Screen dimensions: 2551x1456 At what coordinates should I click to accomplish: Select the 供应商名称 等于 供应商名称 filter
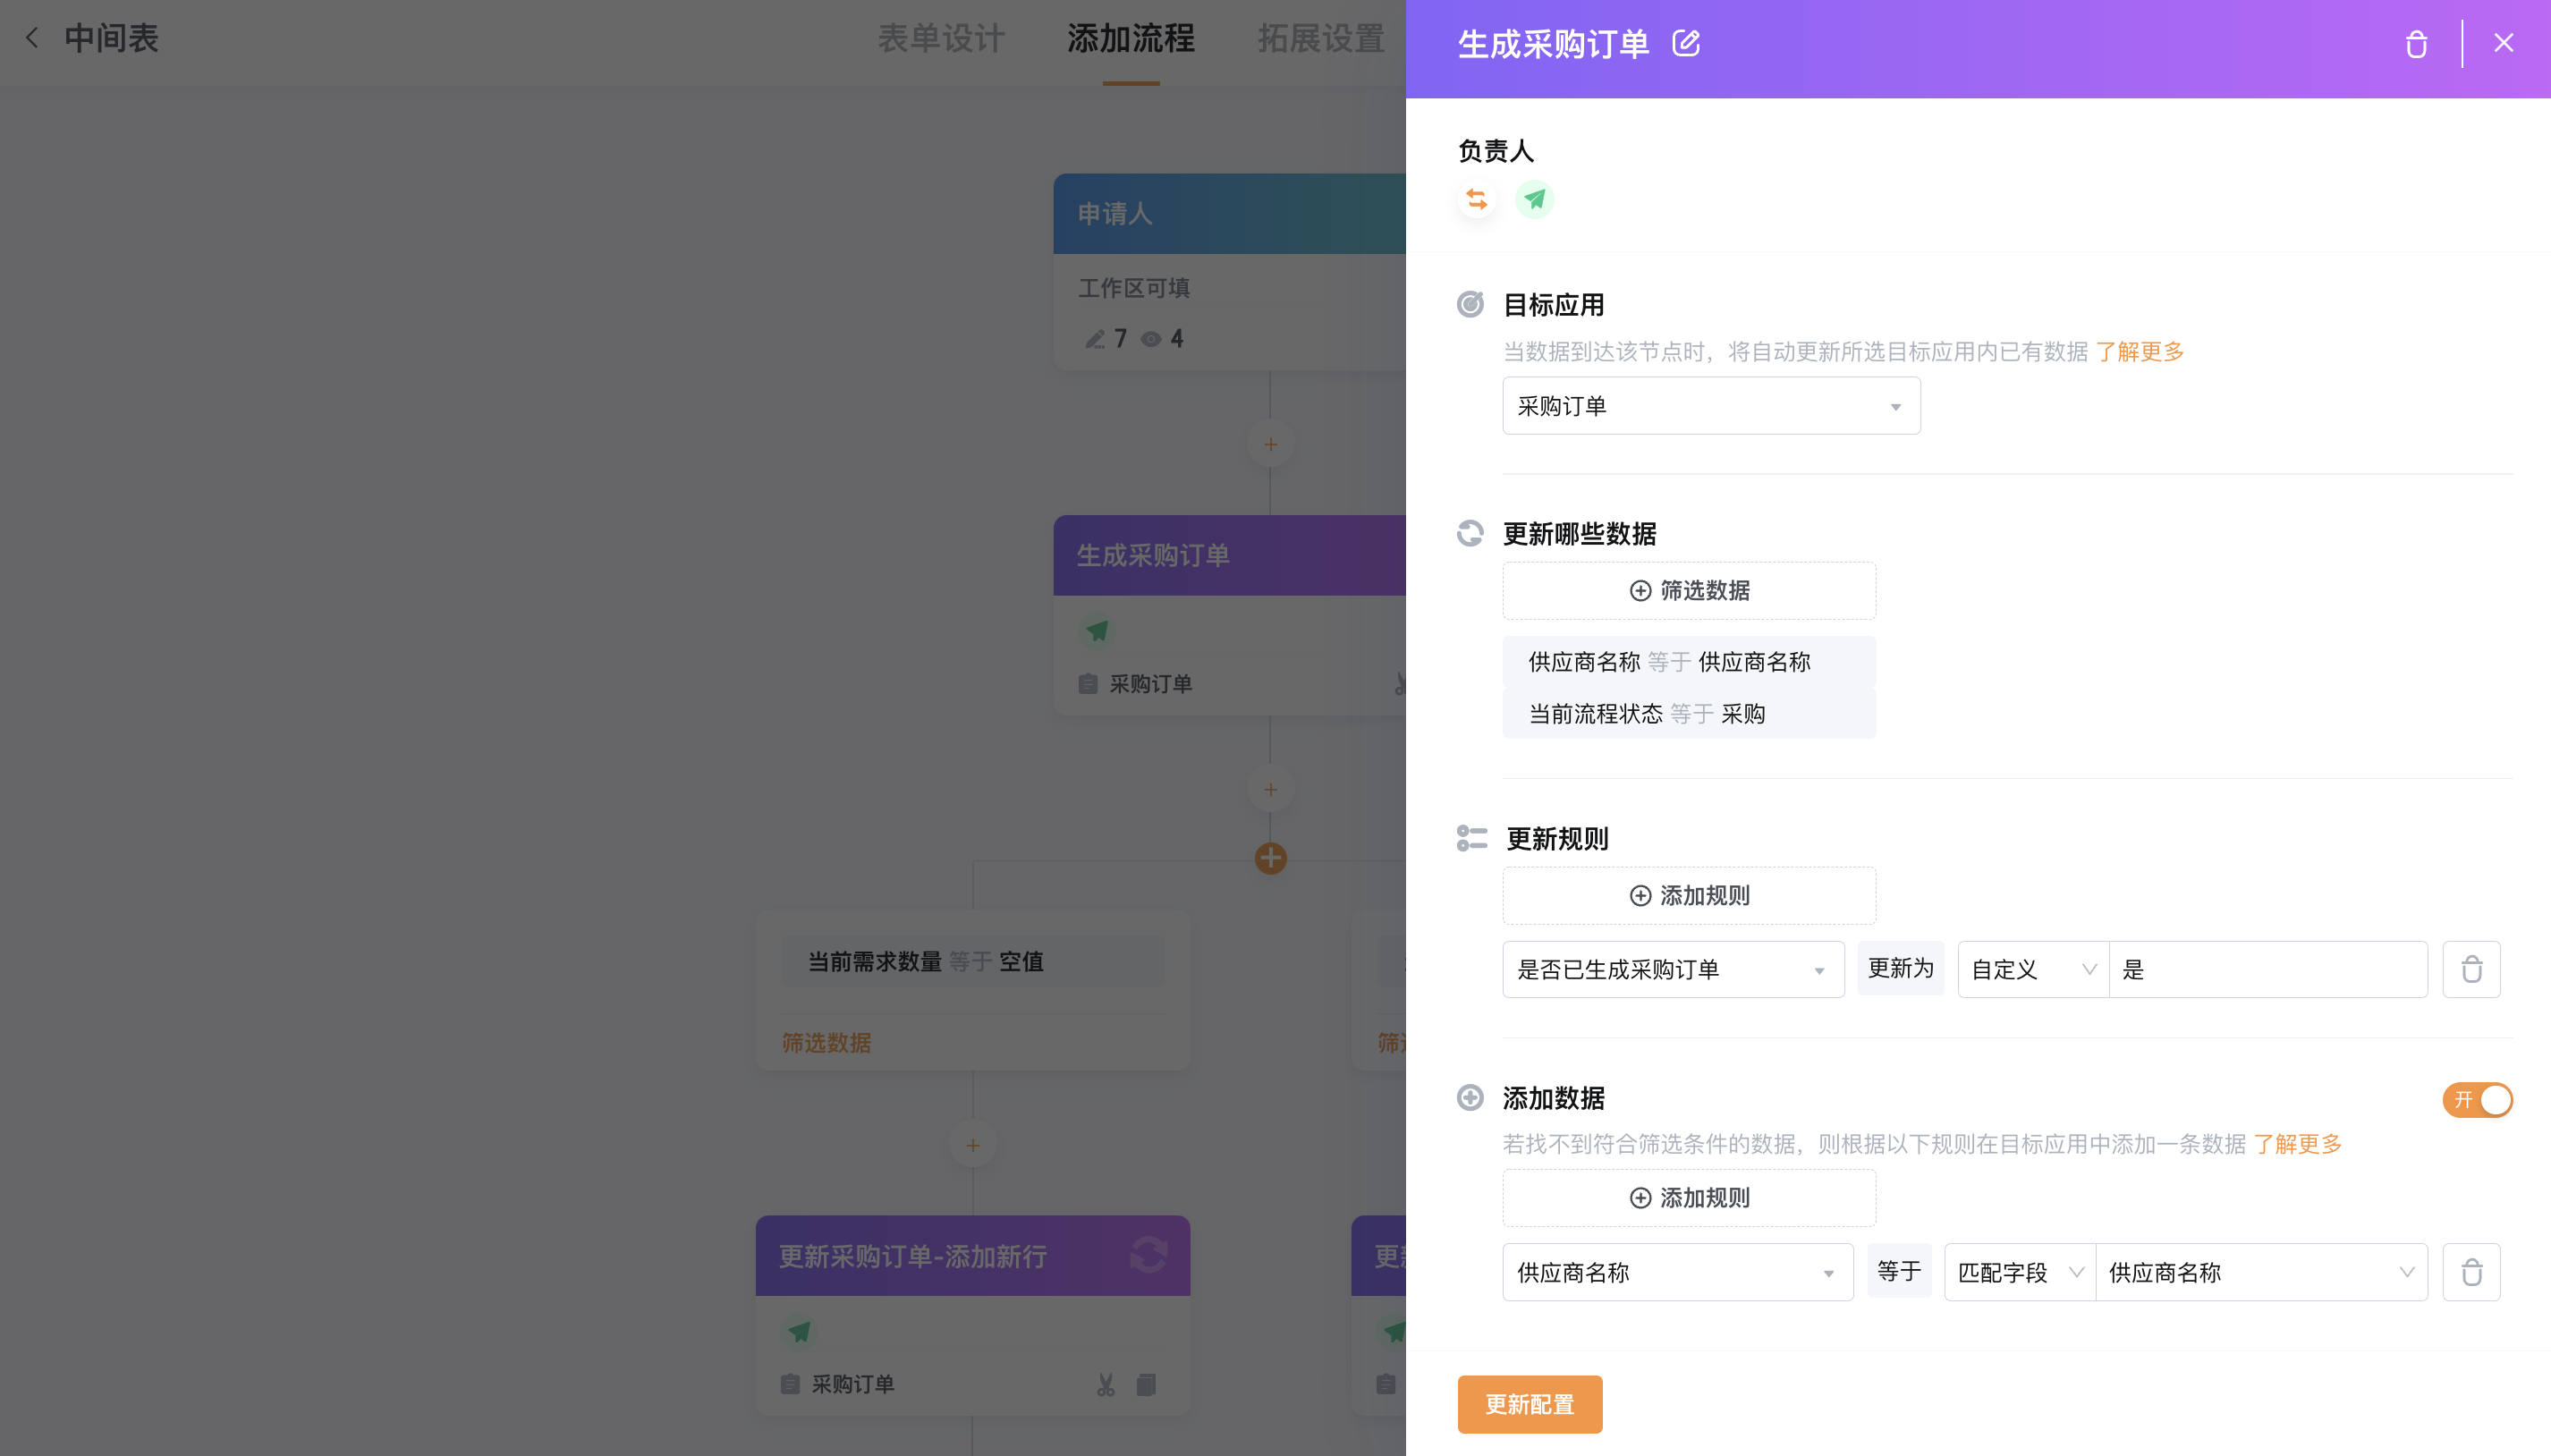click(x=1688, y=661)
